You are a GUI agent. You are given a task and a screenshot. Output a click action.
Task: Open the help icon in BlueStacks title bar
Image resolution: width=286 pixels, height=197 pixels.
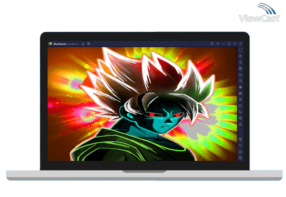point(212,44)
